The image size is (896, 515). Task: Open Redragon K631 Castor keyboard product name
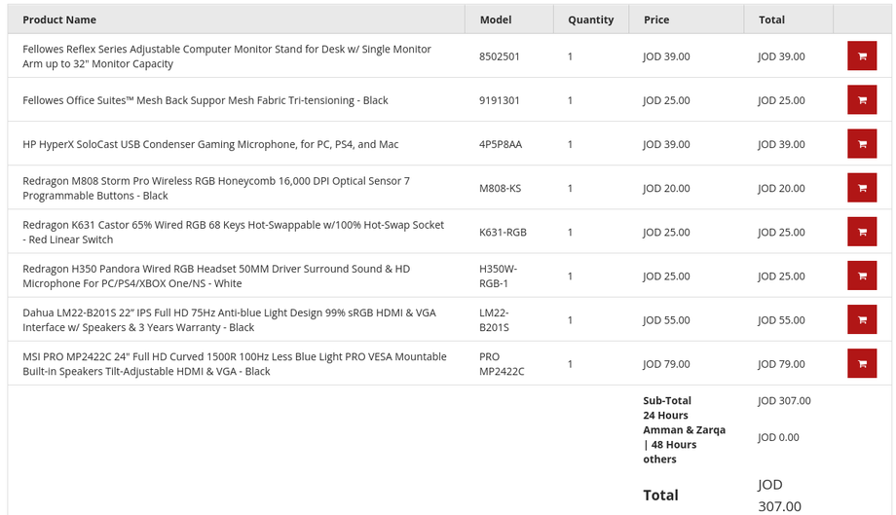pos(233,232)
